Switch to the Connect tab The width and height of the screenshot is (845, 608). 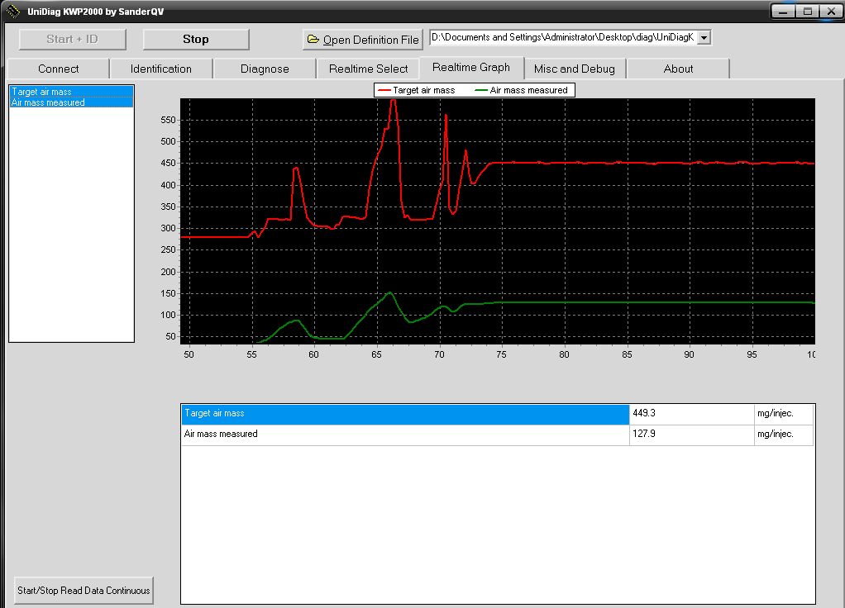[58, 69]
